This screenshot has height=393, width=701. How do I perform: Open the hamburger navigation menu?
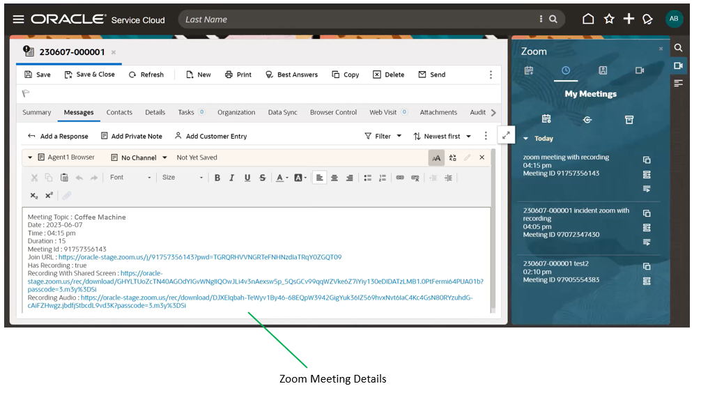click(18, 20)
